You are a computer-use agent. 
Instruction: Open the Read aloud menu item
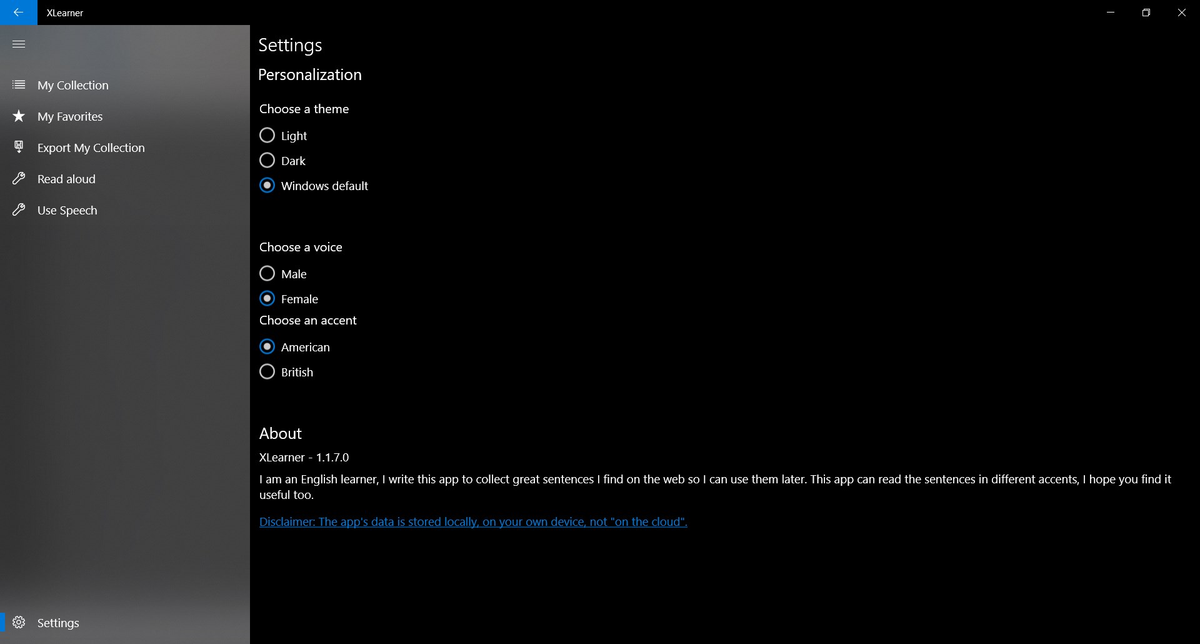66,179
